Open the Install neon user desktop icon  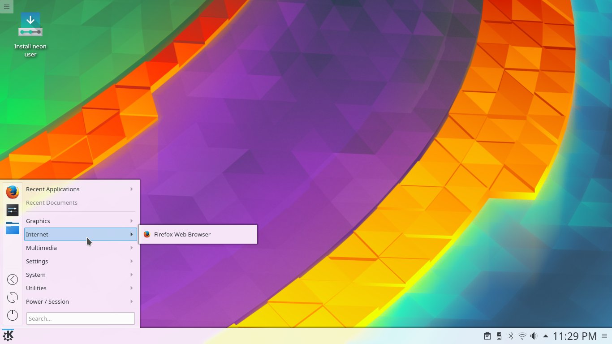[30, 35]
